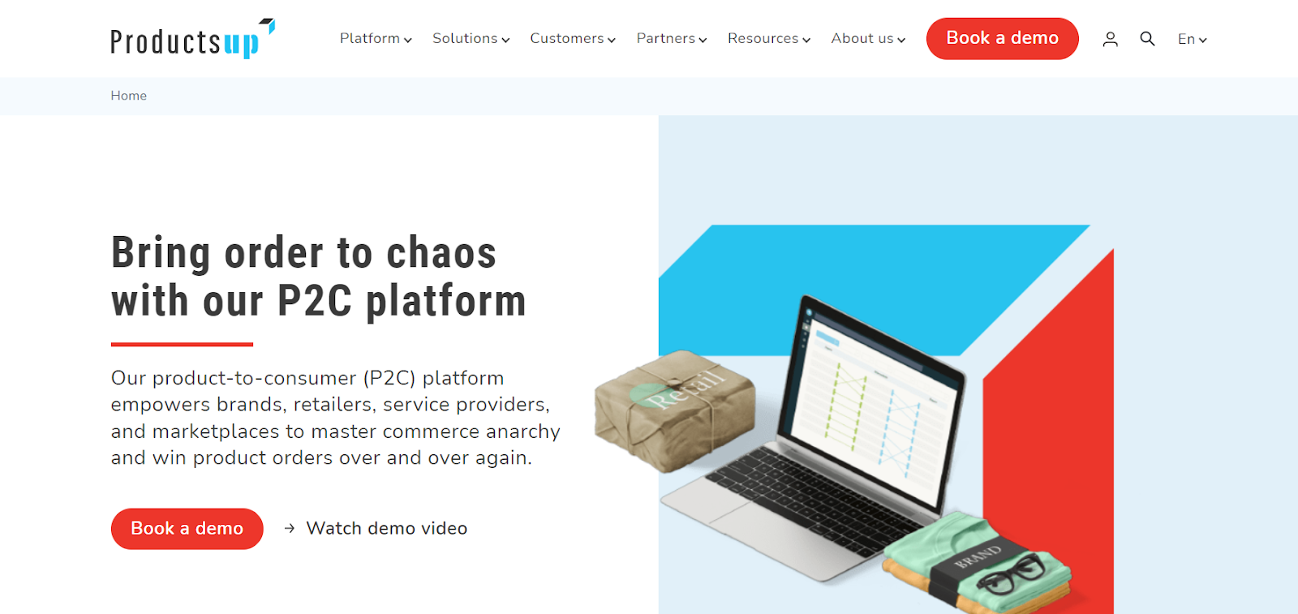The height and width of the screenshot is (614, 1298).
Task: Click the search magnifier icon
Action: coord(1147,39)
